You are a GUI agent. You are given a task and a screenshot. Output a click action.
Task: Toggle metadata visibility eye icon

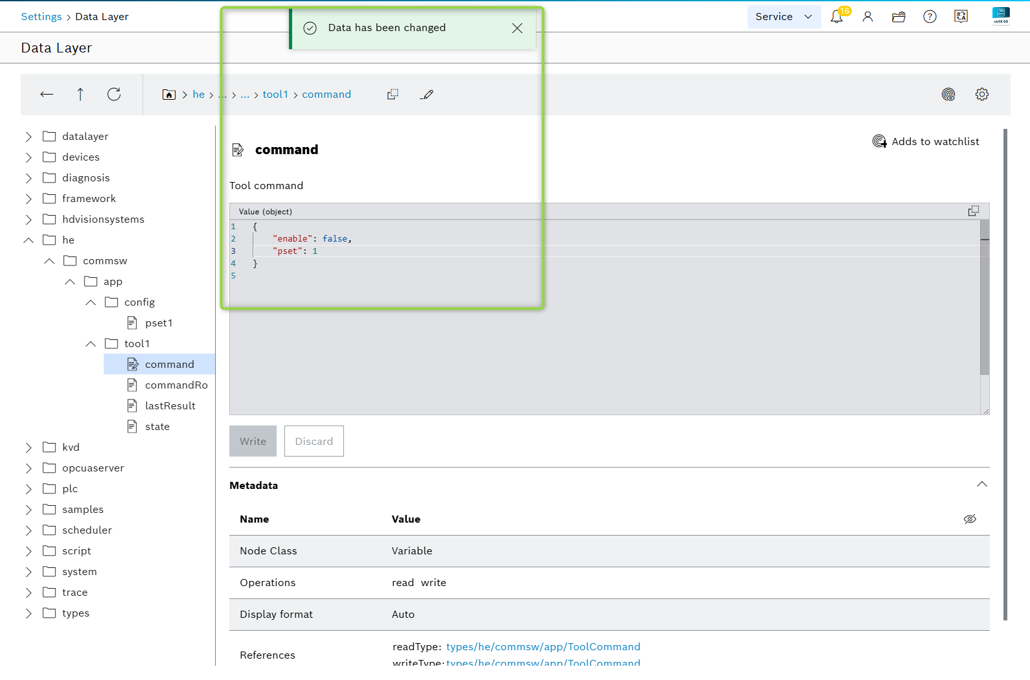coord(969,519)
